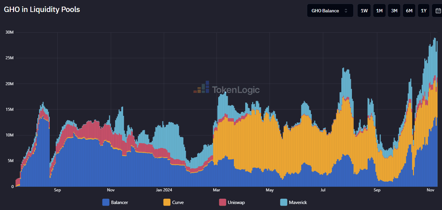
Task: Click the Jan 2024 x-axis label
Action: click(x=164, y=190)
